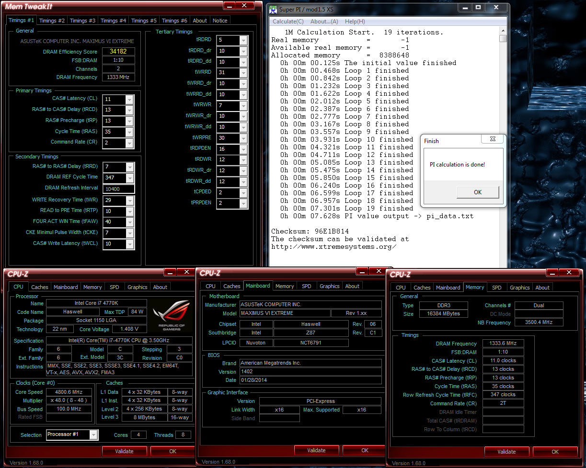
Task: Open SPD tab in right CPU-Z window
Action: click(x=497, y=288)
